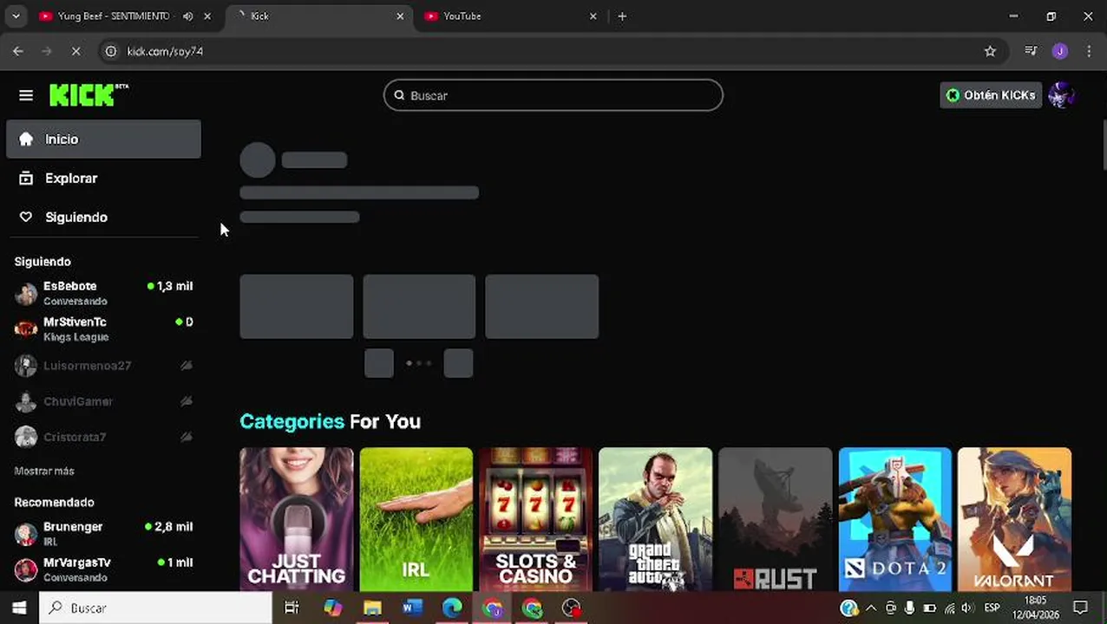Open offline channel Luisormenoa27
The width and height of the screenshot is (1107, 624).
point(103,365)
